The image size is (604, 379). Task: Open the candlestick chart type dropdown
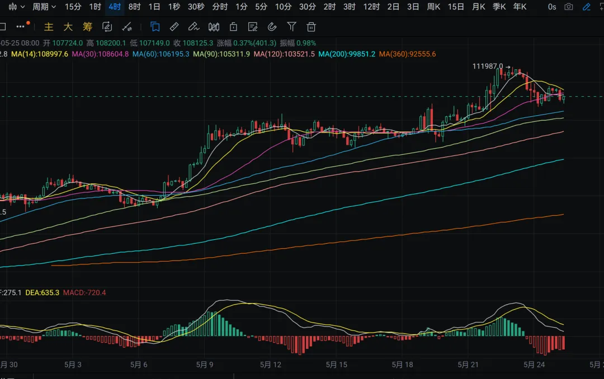coord(17,7)
